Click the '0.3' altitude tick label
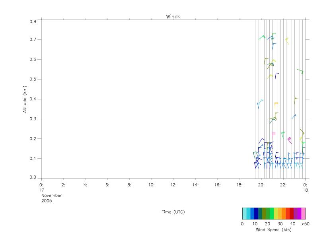Screen dimensions: 329x243 33,119
